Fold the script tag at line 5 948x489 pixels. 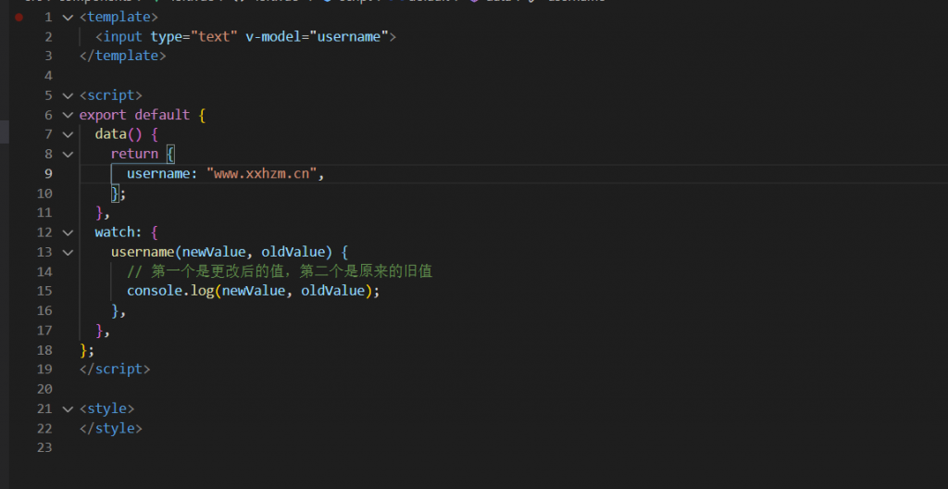pyautogui.click(x=67, y=95)
